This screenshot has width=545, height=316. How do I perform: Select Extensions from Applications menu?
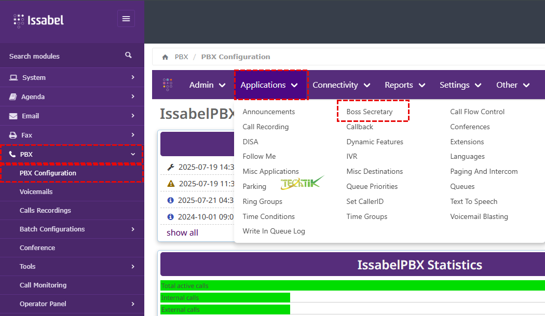(467, 142)
